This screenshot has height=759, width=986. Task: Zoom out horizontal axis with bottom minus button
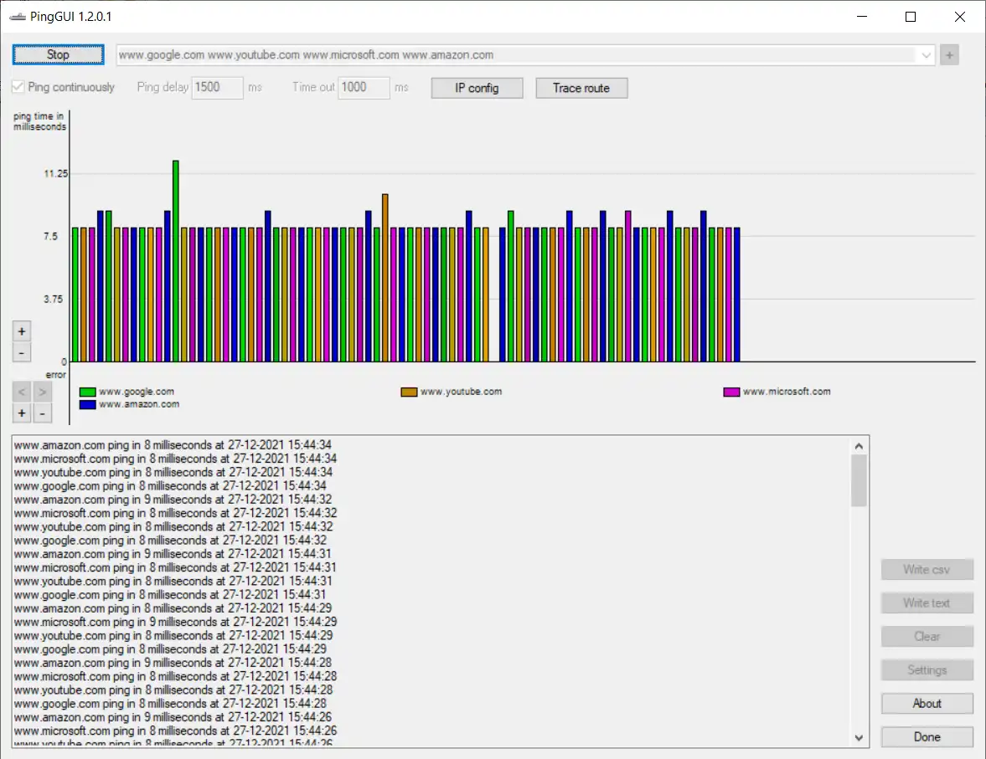[42, 413]
